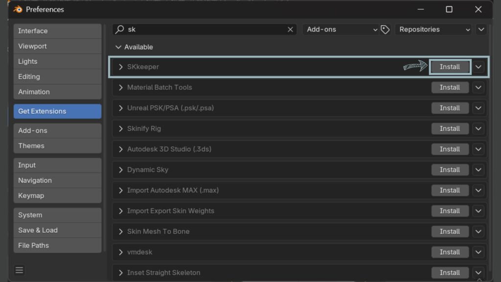
Task: Open the Save & Load tab
Action: click(58, 230)
